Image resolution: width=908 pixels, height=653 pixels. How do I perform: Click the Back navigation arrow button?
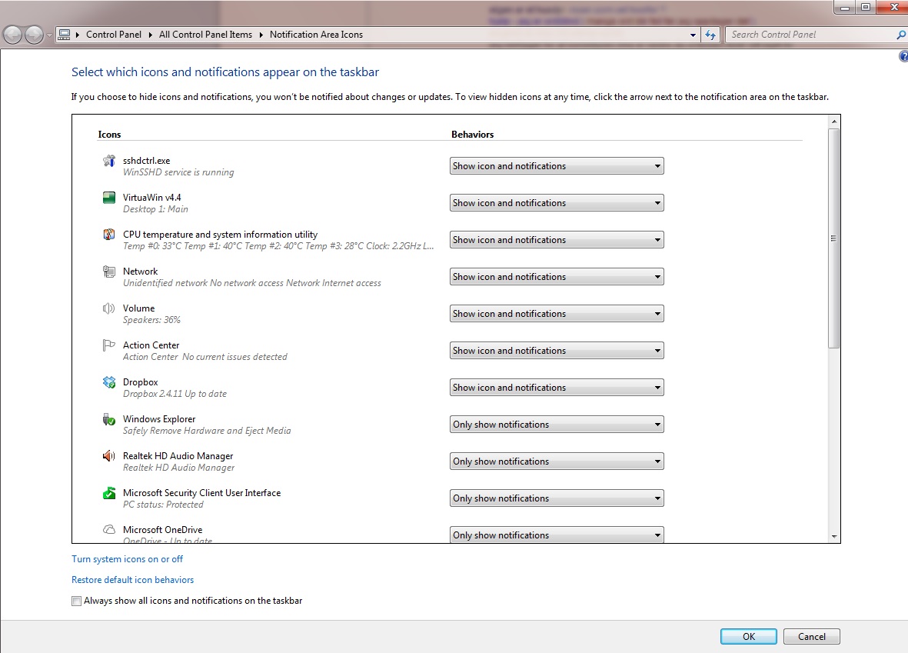(13, 35)
